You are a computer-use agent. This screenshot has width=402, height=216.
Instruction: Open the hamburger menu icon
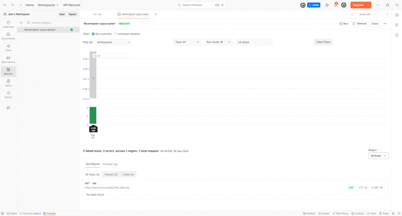pyautogui.click(x=5, y=5)
